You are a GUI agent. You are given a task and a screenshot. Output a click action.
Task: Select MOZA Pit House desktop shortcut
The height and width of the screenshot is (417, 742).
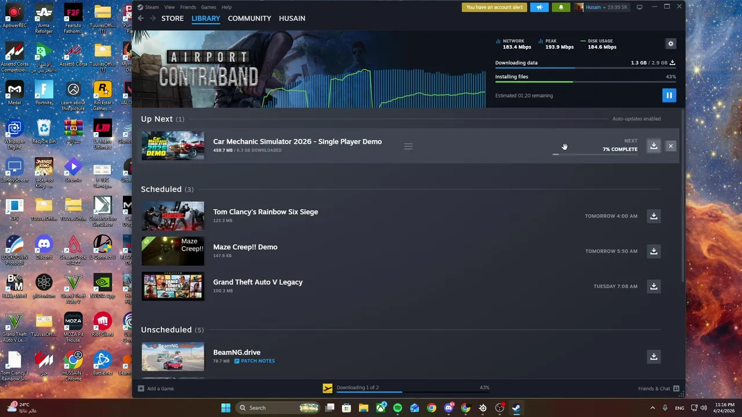(x=73, y=328)
